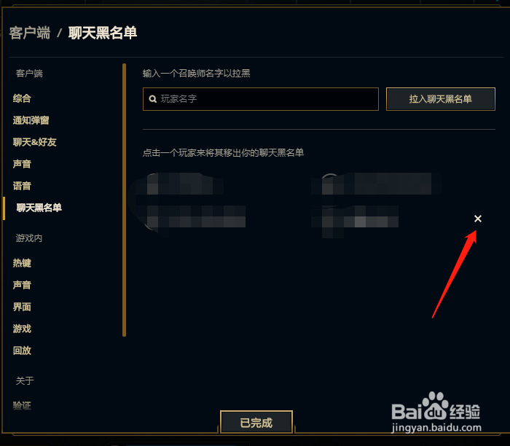The height and width of the screenshot is (446, 510).
Task: Open the 综合 general settings tab
Action: point(22,98)
